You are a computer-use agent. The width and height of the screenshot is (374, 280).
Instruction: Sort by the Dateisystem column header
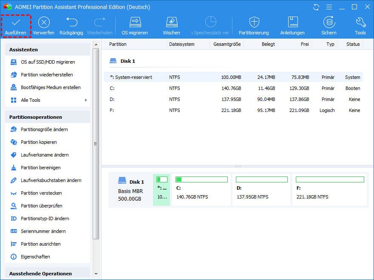pyautogui.click(x=181, y=44)
